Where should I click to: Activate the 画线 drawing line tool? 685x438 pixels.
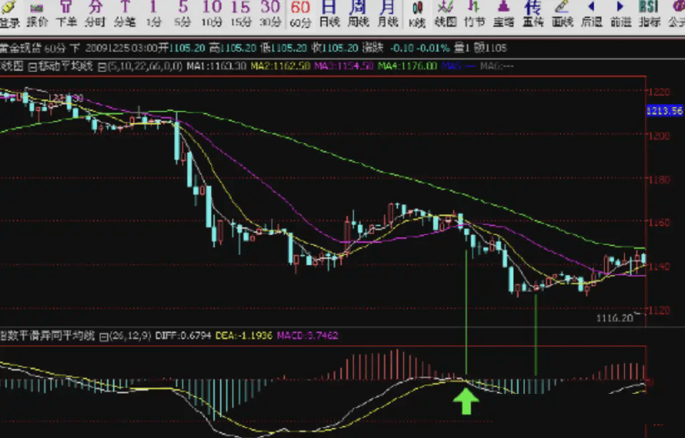pos(562,14)
